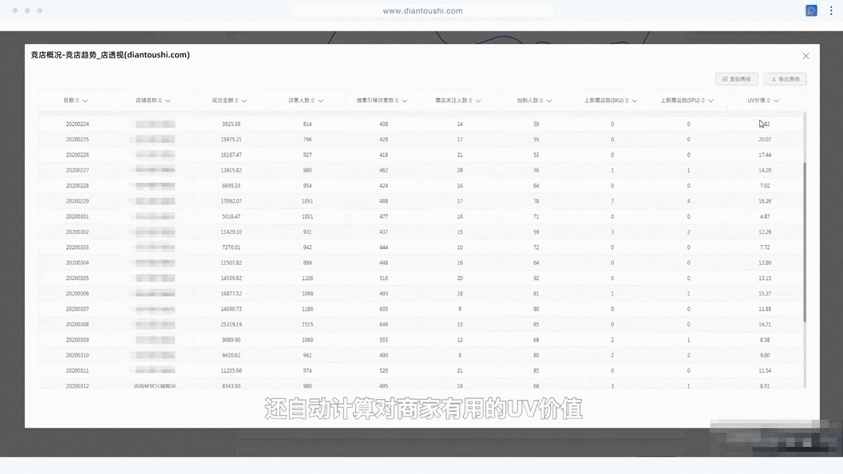This screenshot has height=474, width=843.
Task: Click transaction amount 3925.38
Action: click(x=232, y=124)
